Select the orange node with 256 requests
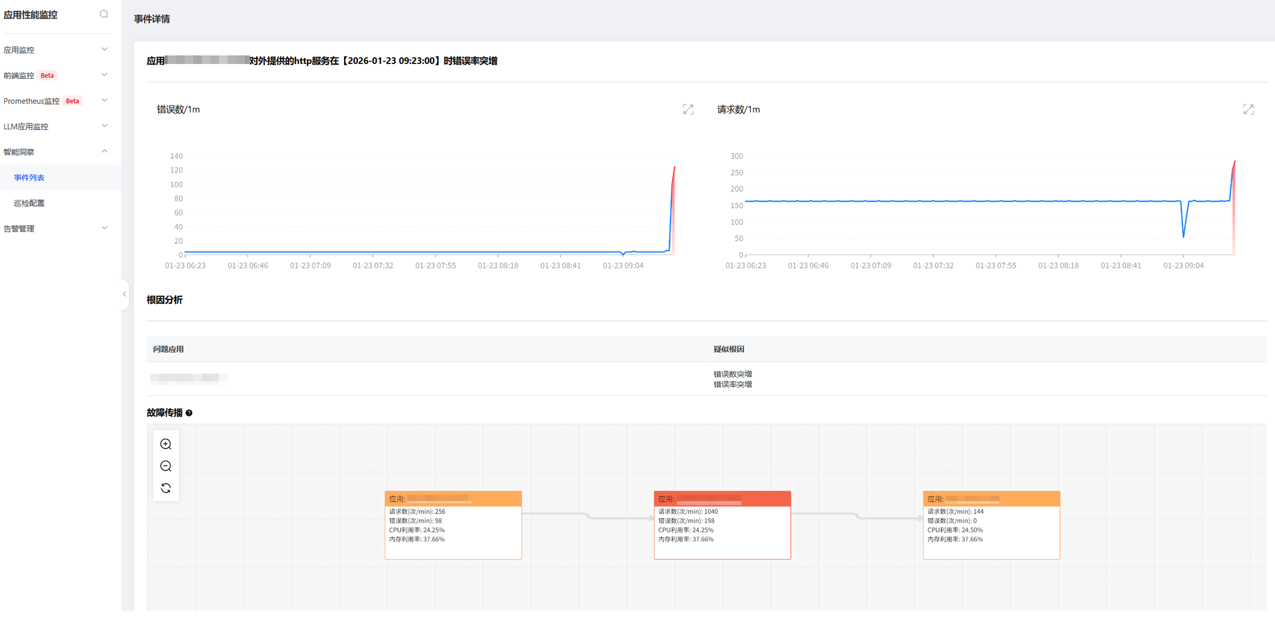1275x617 pixels. [453, 524]
